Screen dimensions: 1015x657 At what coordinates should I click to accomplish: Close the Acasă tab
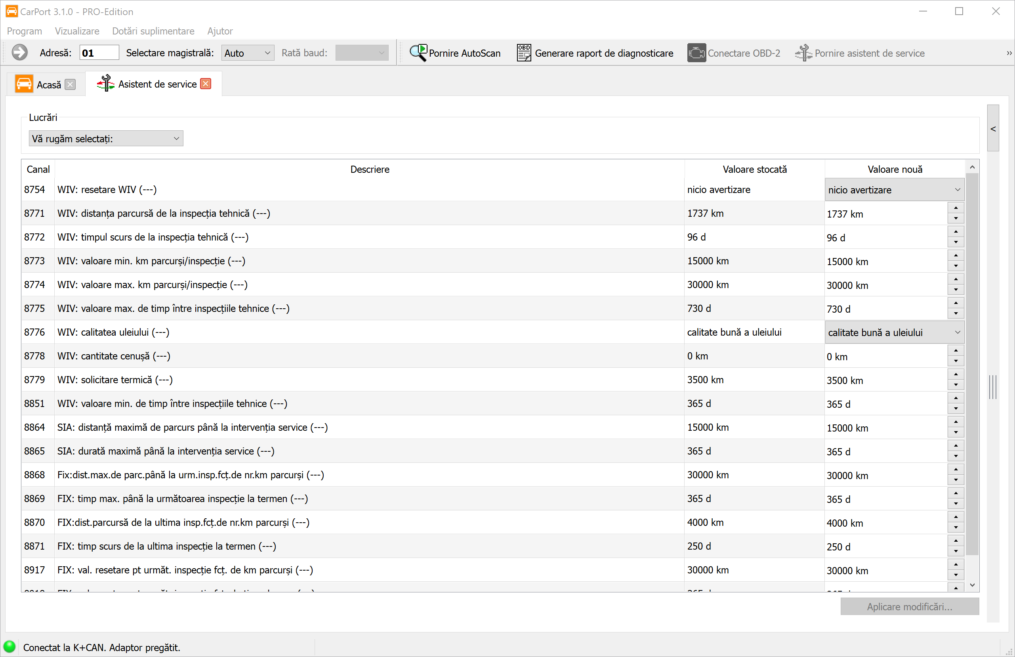coord(71,84)
